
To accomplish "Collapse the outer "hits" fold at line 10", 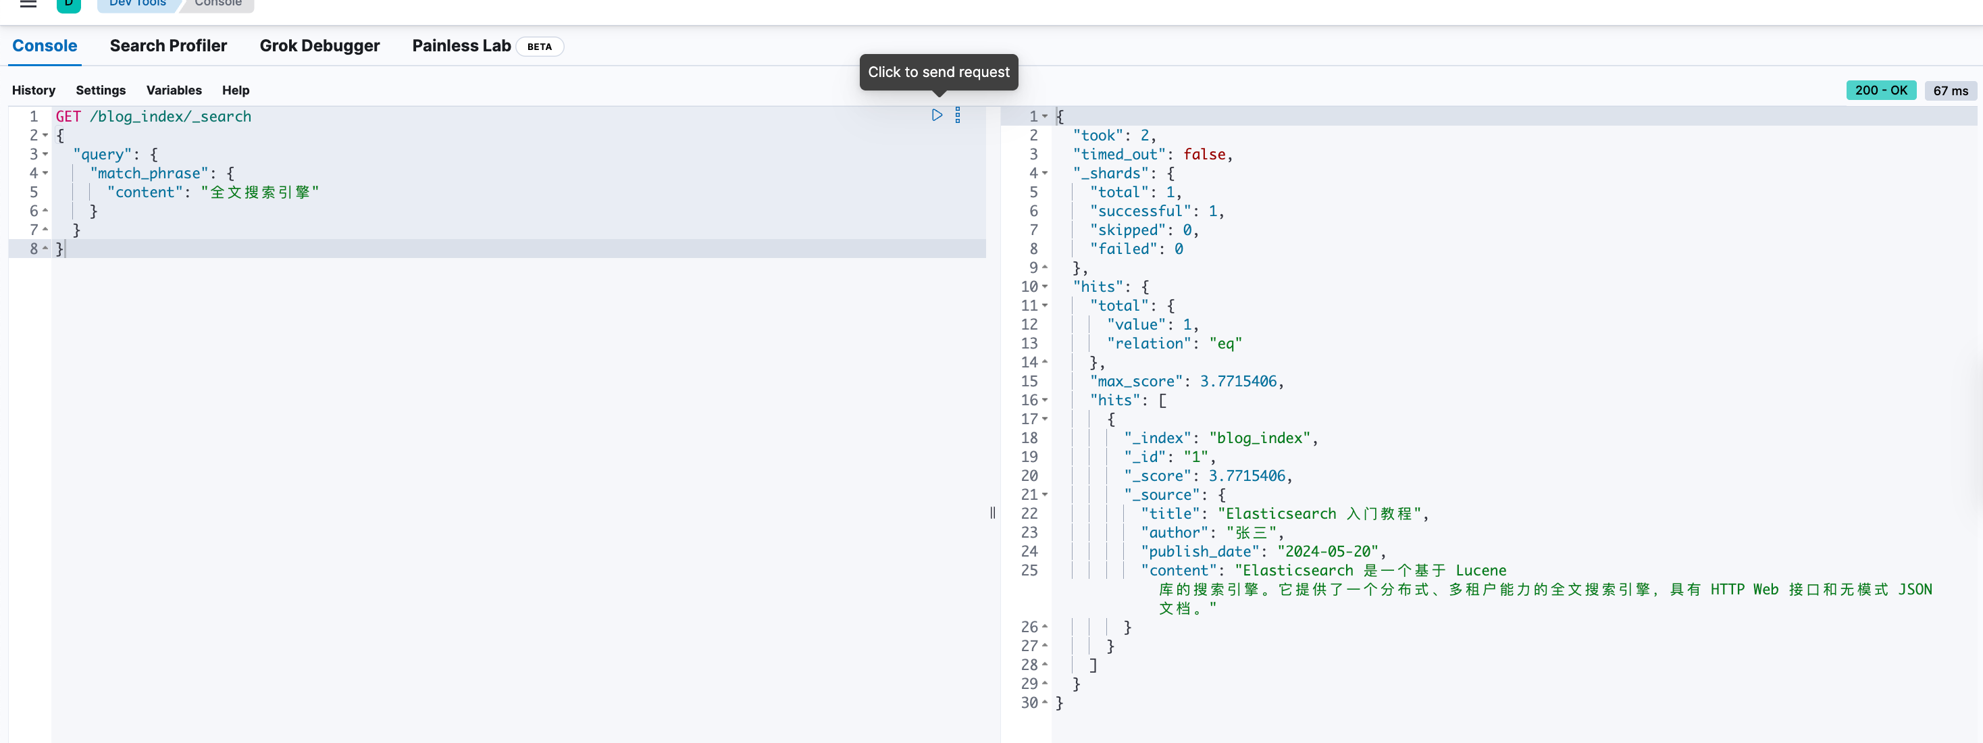I will [1045, 286].
